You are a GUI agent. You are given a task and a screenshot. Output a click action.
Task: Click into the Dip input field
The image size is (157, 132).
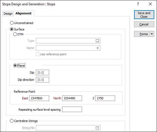click(x=42, y=73)
